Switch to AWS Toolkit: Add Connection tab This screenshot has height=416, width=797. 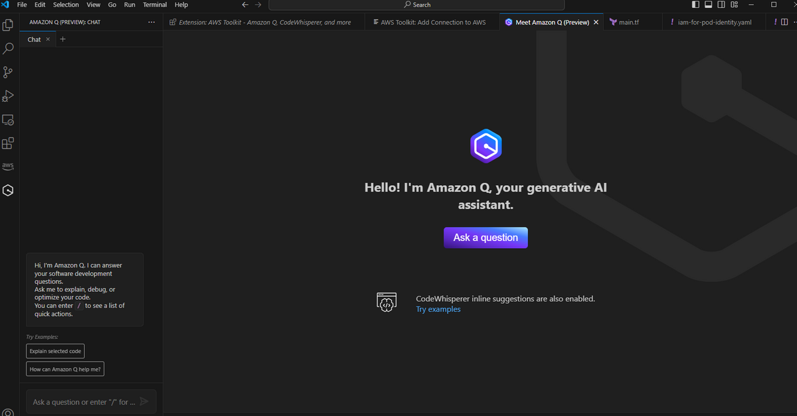(432, 22)
